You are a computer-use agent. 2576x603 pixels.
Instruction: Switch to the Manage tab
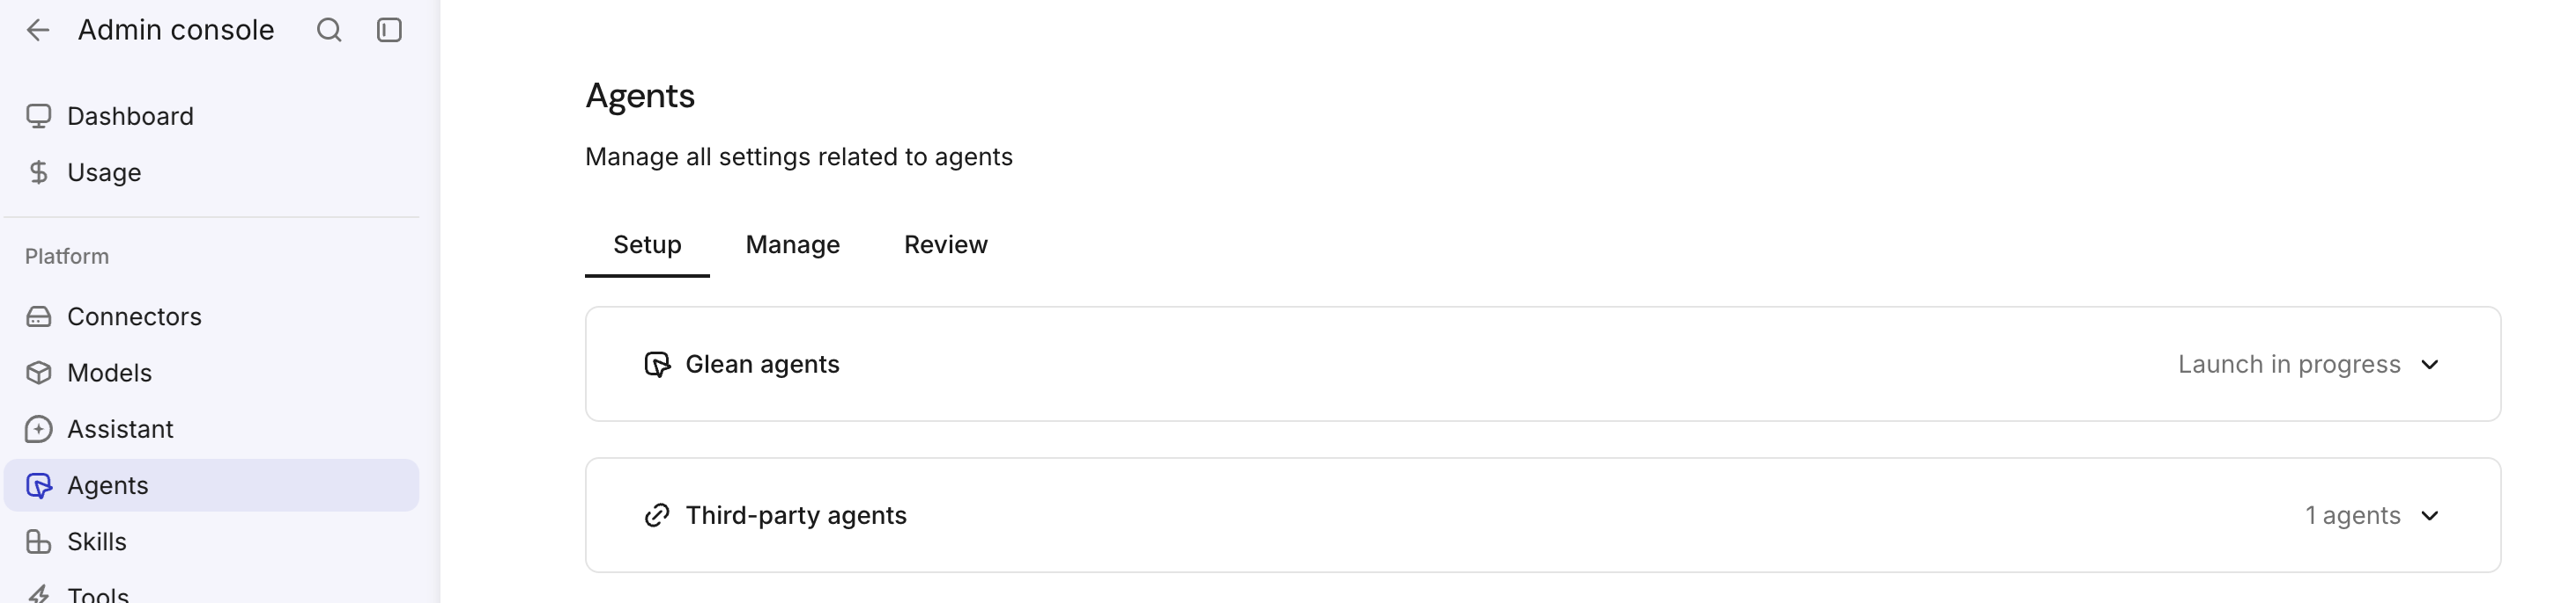coord(793,244)
